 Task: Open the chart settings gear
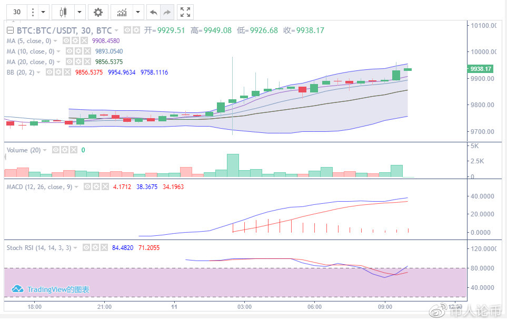pos(98,12)
